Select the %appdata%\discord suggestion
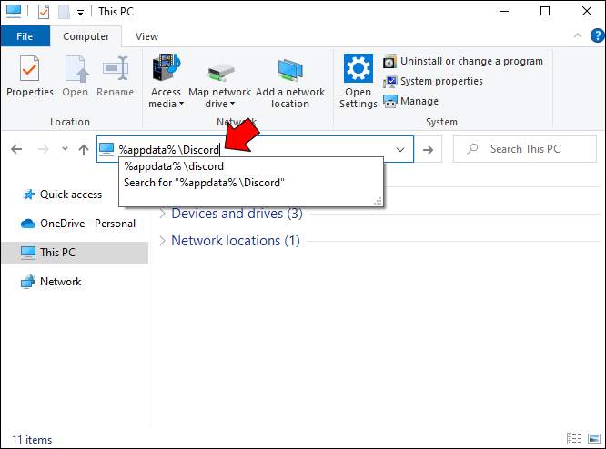This screenshot has width=606, height=449. [x=251, y=166]
